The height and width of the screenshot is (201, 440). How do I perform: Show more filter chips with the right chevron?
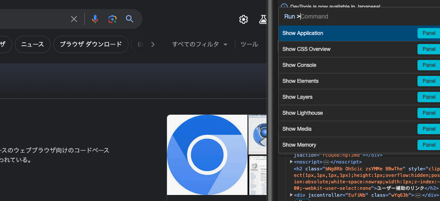[x=153, y=44]
